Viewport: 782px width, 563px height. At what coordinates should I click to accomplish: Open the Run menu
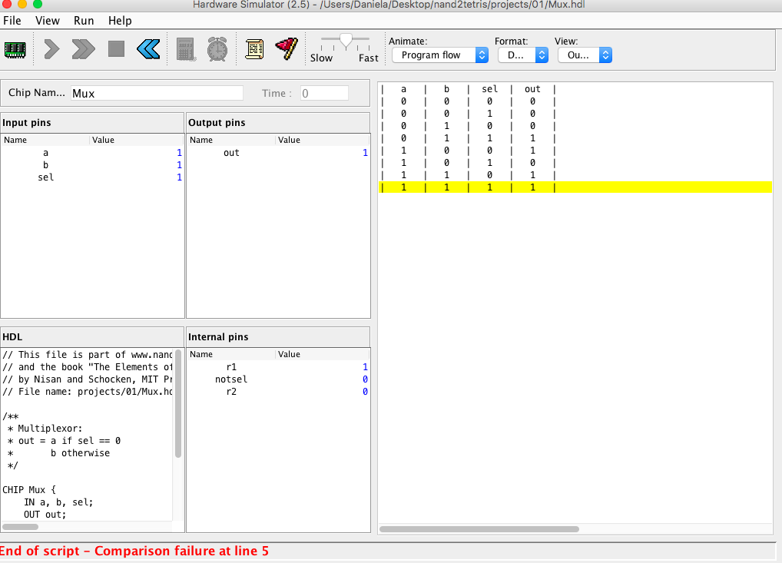click(x=84, y=21)
